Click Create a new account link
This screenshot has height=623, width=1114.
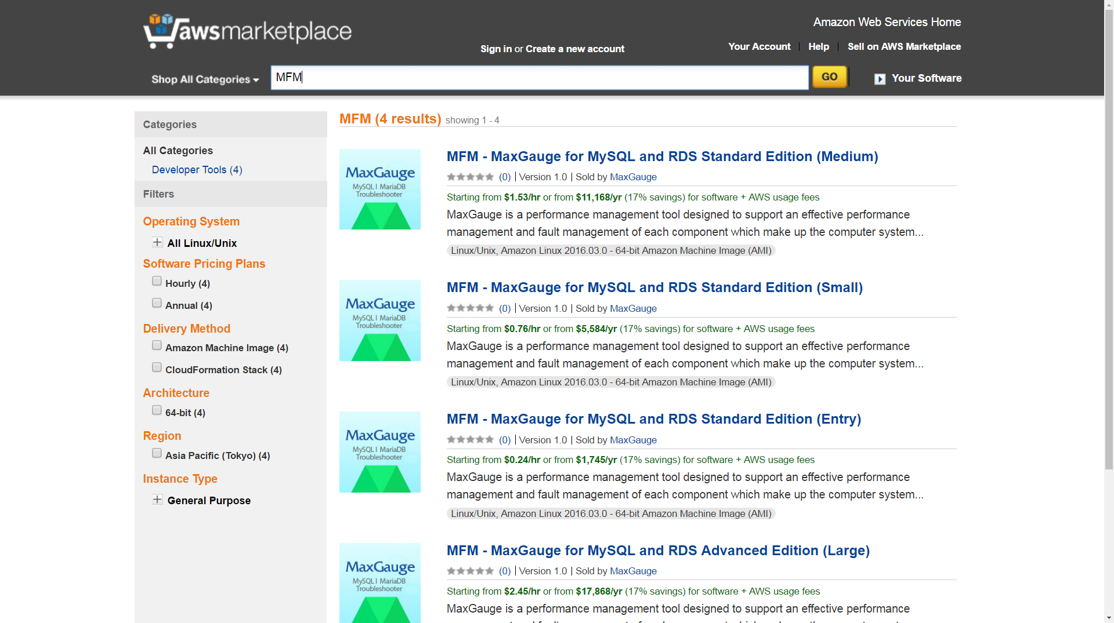coord(575,49)
